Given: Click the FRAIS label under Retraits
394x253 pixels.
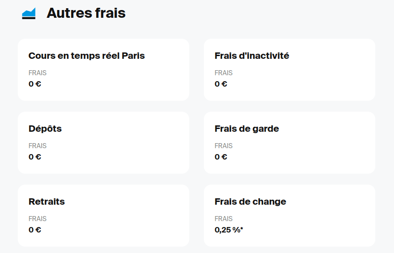Looking at the screenshot, I should pyautogui.click(x=37, y=219).
